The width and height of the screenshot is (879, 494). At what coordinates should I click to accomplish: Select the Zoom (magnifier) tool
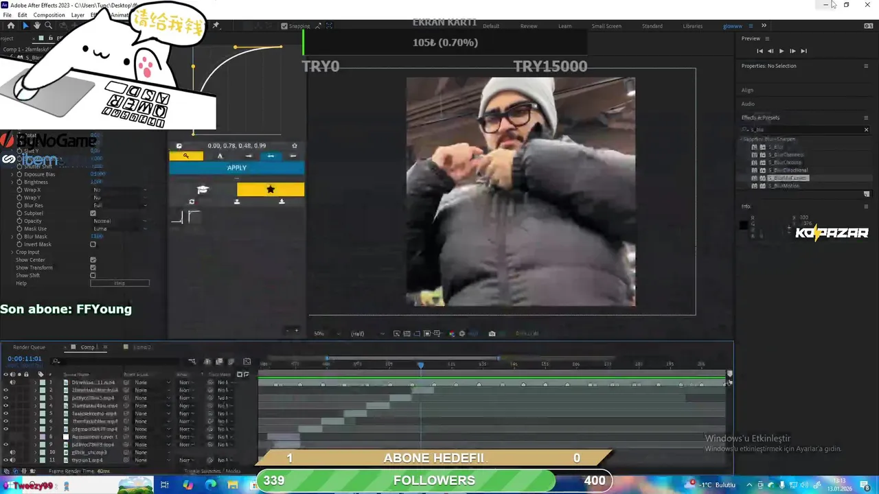(48, 26)
